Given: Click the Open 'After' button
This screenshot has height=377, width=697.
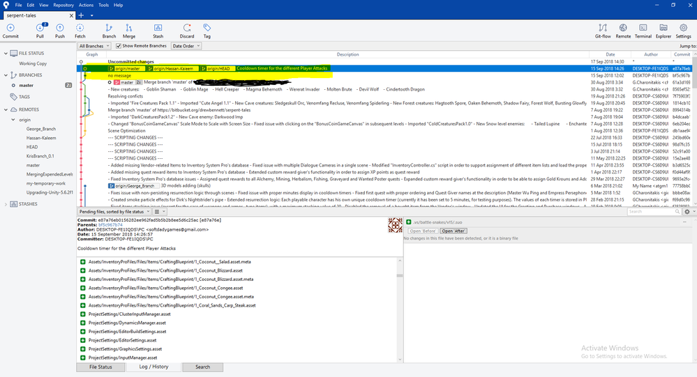Looking at the screenshot, I should pos(454,231).
